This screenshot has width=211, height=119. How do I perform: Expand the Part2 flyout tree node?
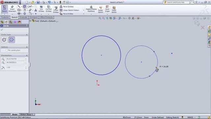click(30, 21)
